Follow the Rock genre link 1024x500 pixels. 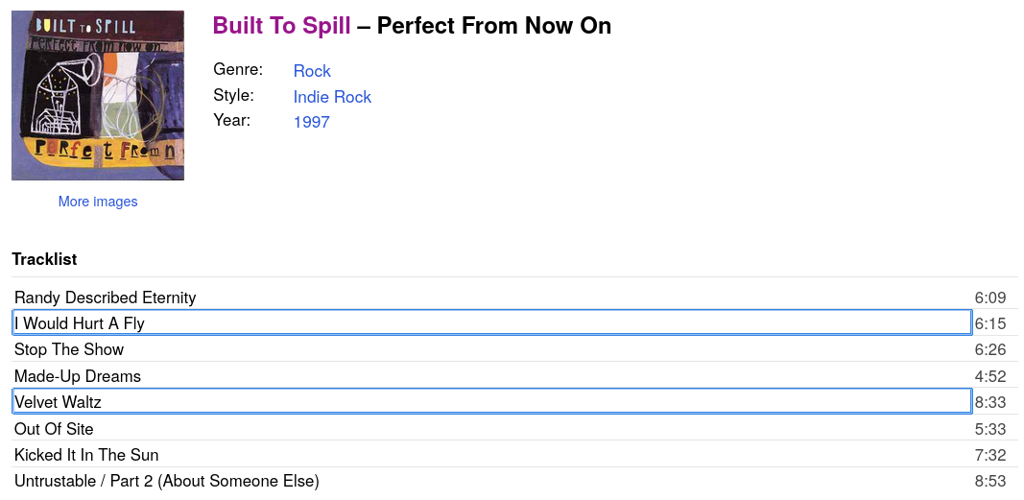312,71
